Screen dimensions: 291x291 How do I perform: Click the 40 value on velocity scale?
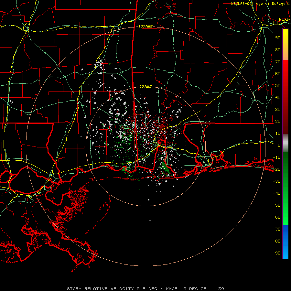[278, 97]
